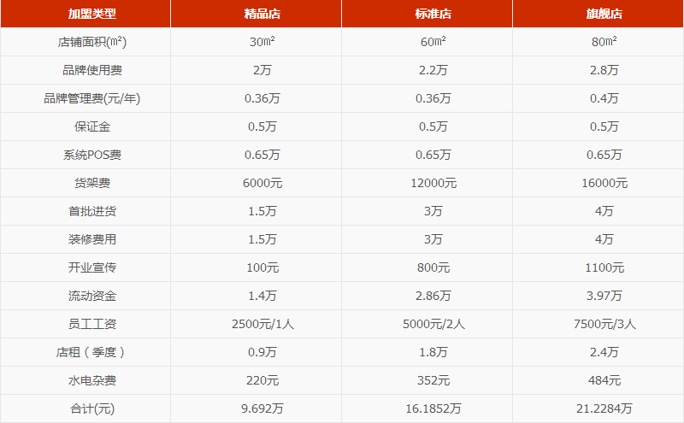Click the 流动资金 value 2.86万
Image resolution: width=684 pixels, height=423 pixels.
click(433, 296)
